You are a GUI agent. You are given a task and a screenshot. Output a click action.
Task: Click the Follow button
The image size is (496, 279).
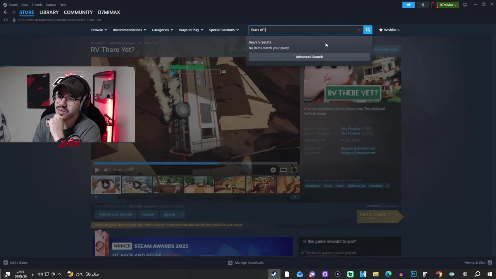pos(148,214)
